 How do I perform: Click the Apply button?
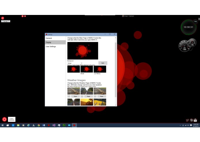tap(103, 63)
